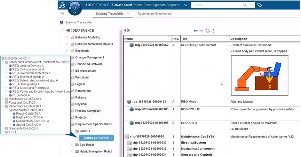Click the refresh icon in the table toolbar
Screen dimensions: 301x157
pyautogui.click(x=207, y=31)
